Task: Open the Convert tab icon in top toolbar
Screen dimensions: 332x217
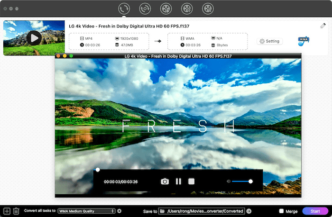Action: [124, 9]
